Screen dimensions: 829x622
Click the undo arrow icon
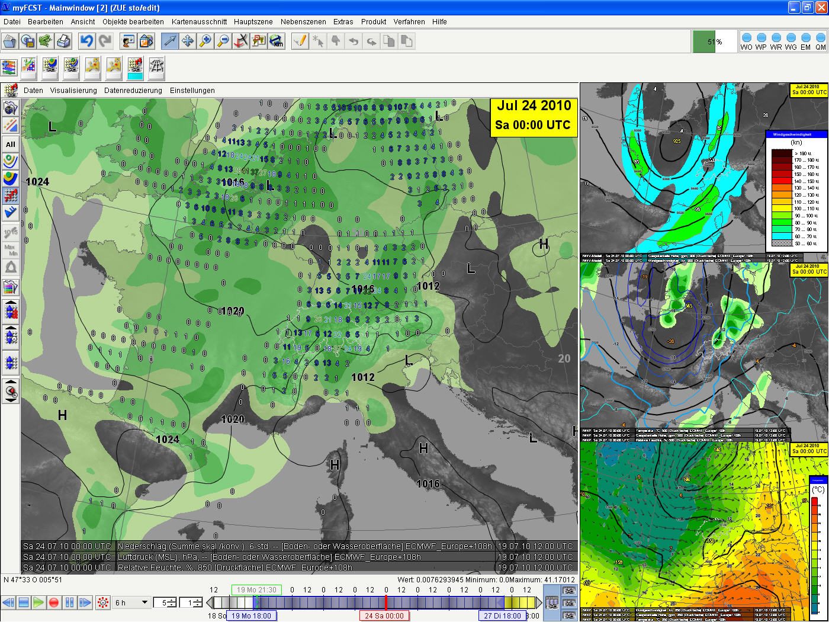click(87, 41)
